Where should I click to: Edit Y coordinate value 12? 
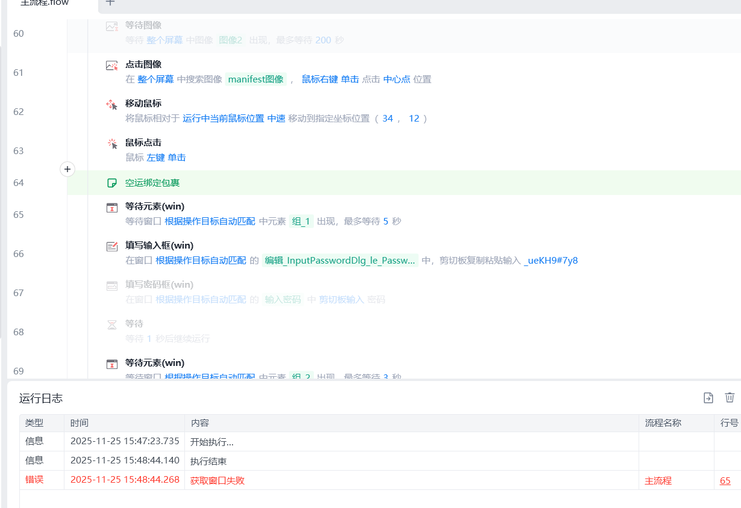click(414, 119)
